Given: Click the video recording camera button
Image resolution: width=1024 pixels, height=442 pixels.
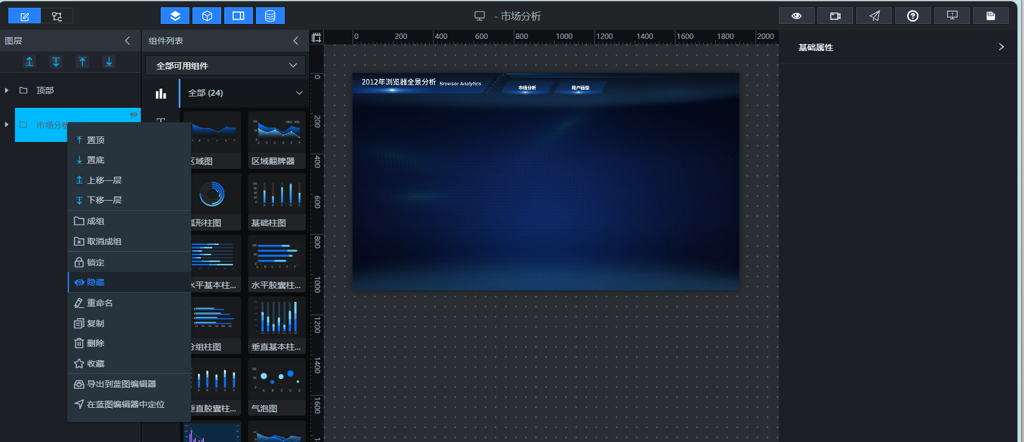Looking at the screenshot, I should 835,16.
